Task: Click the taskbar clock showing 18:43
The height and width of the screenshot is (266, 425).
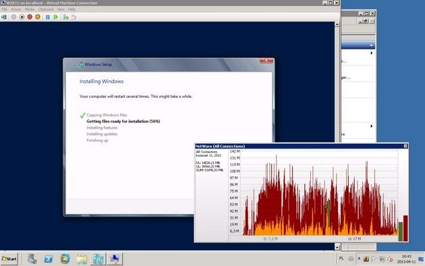Action: (x=406, y=259)
